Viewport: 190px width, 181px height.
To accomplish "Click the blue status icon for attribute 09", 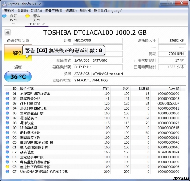I will pos(7,128).
